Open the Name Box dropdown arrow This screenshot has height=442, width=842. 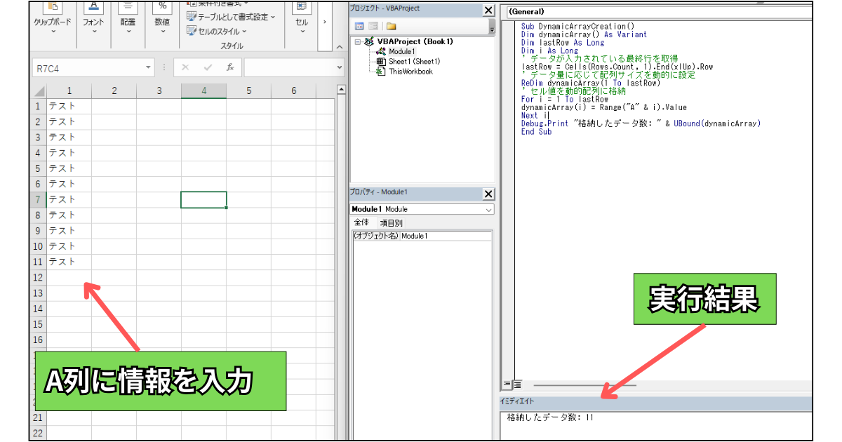(x=148, y=68)
